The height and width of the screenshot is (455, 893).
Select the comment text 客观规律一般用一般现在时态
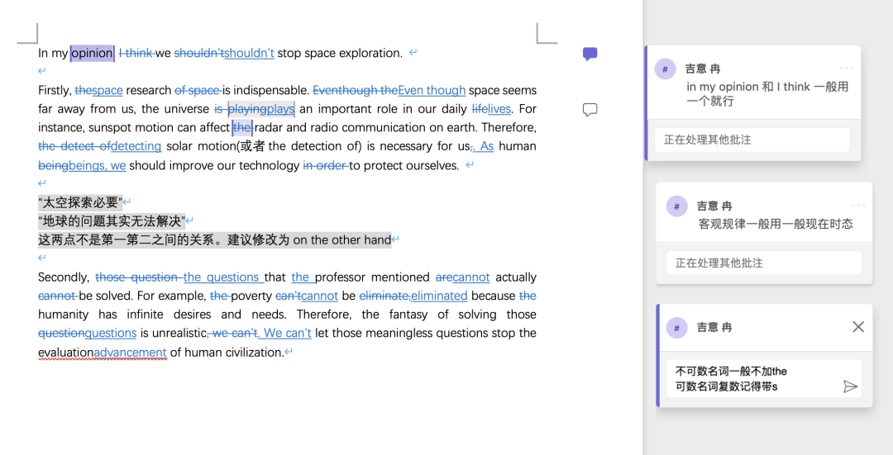[x=775, y=224]
